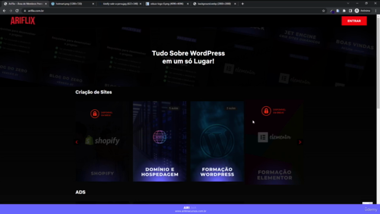The height and width of the screenshot is (214, 380).
Task: Open the Formação WordPress course card
Action: click(x=217, y=141)
